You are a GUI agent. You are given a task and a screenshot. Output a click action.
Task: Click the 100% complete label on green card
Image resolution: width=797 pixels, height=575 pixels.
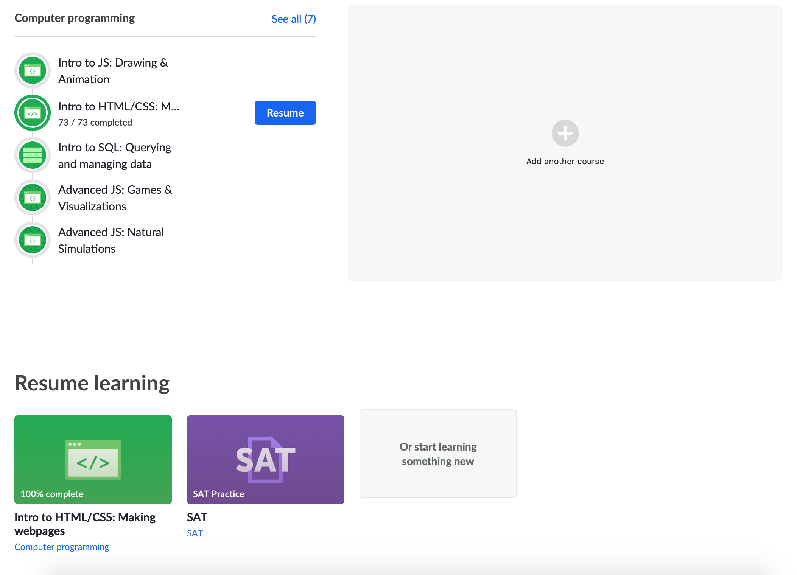(x=52, y=494)
